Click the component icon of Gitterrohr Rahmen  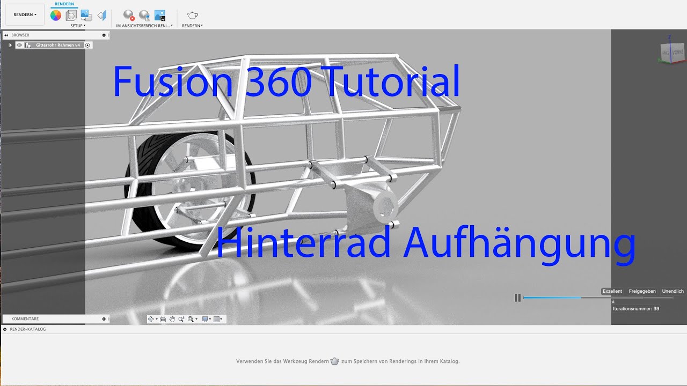[28, 46]
